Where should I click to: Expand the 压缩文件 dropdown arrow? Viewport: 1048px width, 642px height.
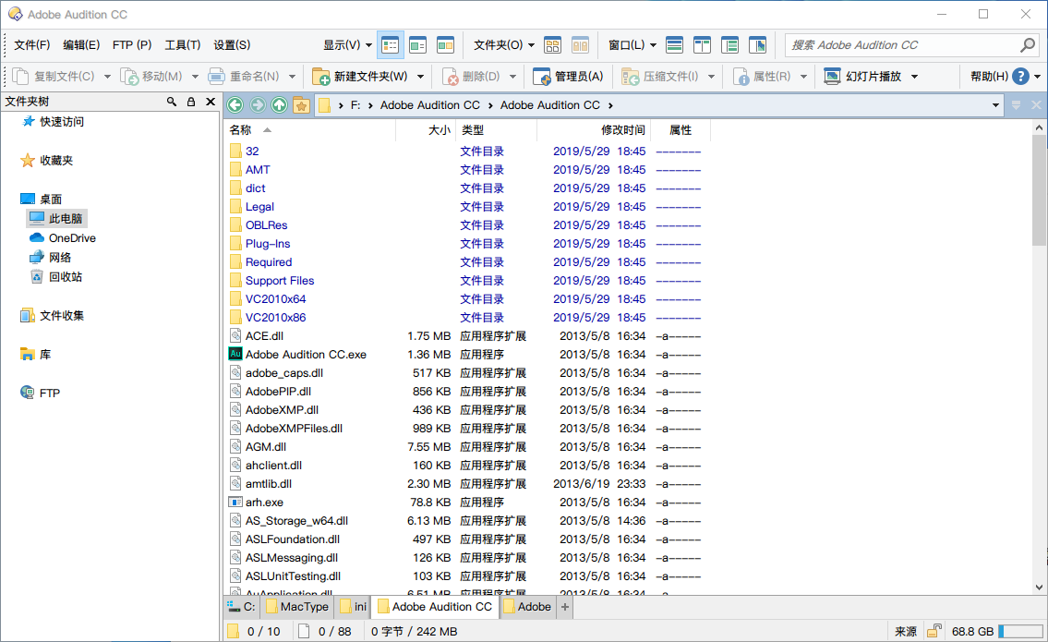[711, 77]
